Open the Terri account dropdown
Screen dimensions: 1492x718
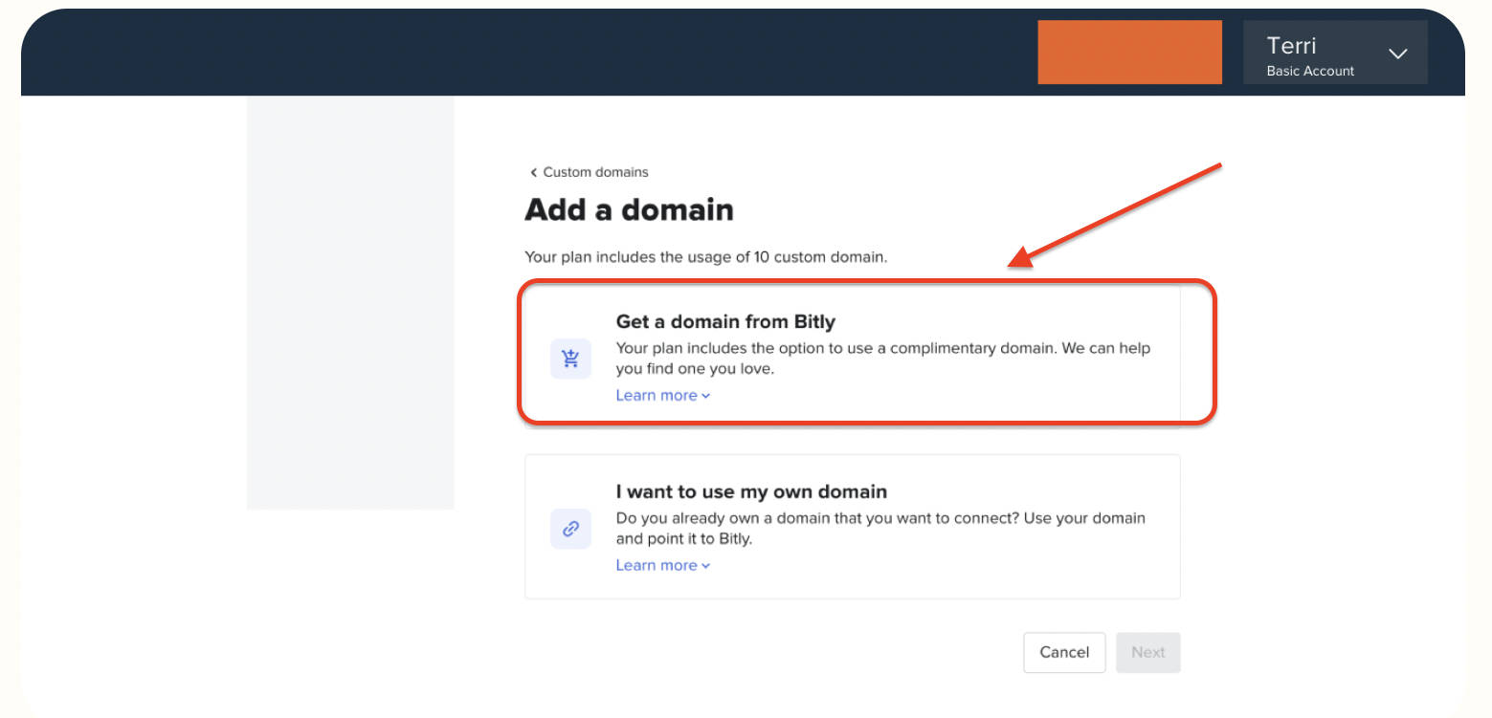point(1335,53)
